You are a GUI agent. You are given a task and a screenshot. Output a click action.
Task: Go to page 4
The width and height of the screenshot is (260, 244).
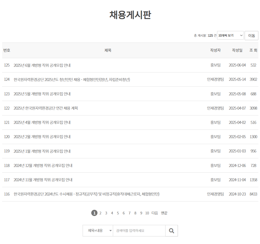click(112, 213)
